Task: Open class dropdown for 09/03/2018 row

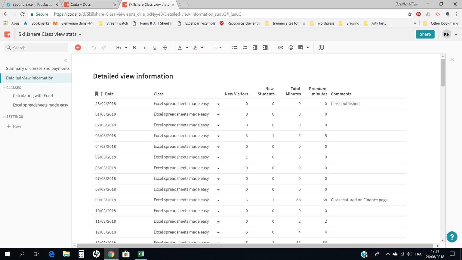Action: point(218,200)
